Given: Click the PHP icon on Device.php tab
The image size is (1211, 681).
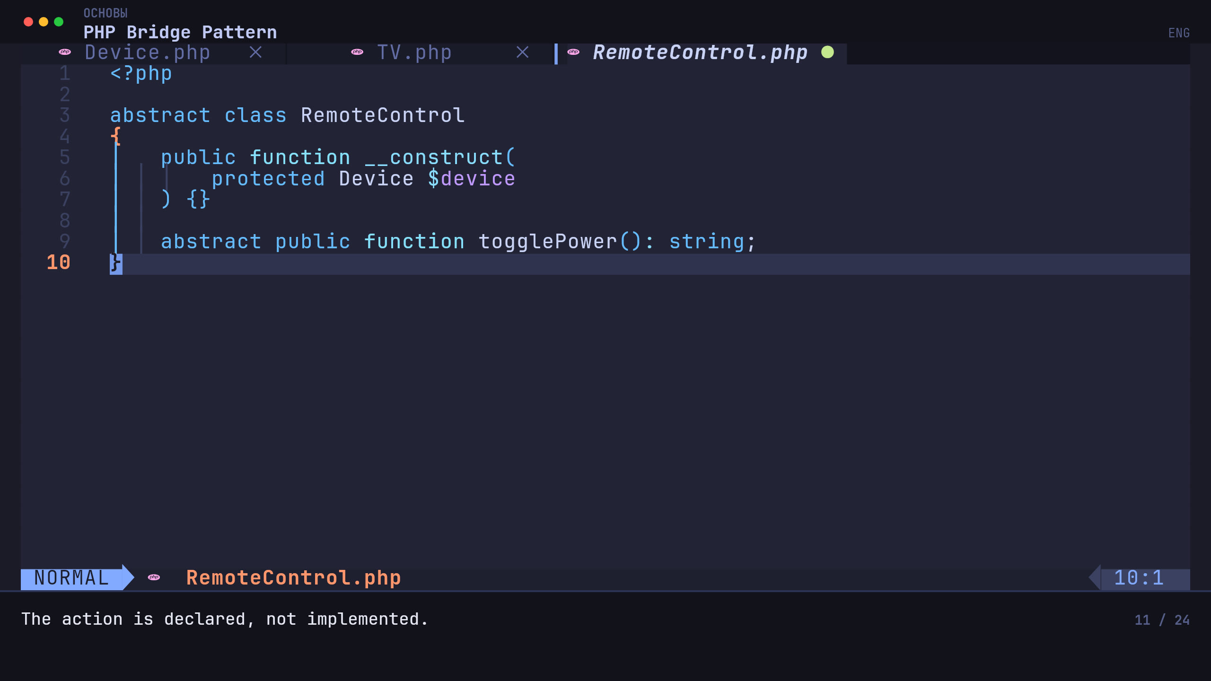Looking at the screenshot, I should click(x=65, y=52).
